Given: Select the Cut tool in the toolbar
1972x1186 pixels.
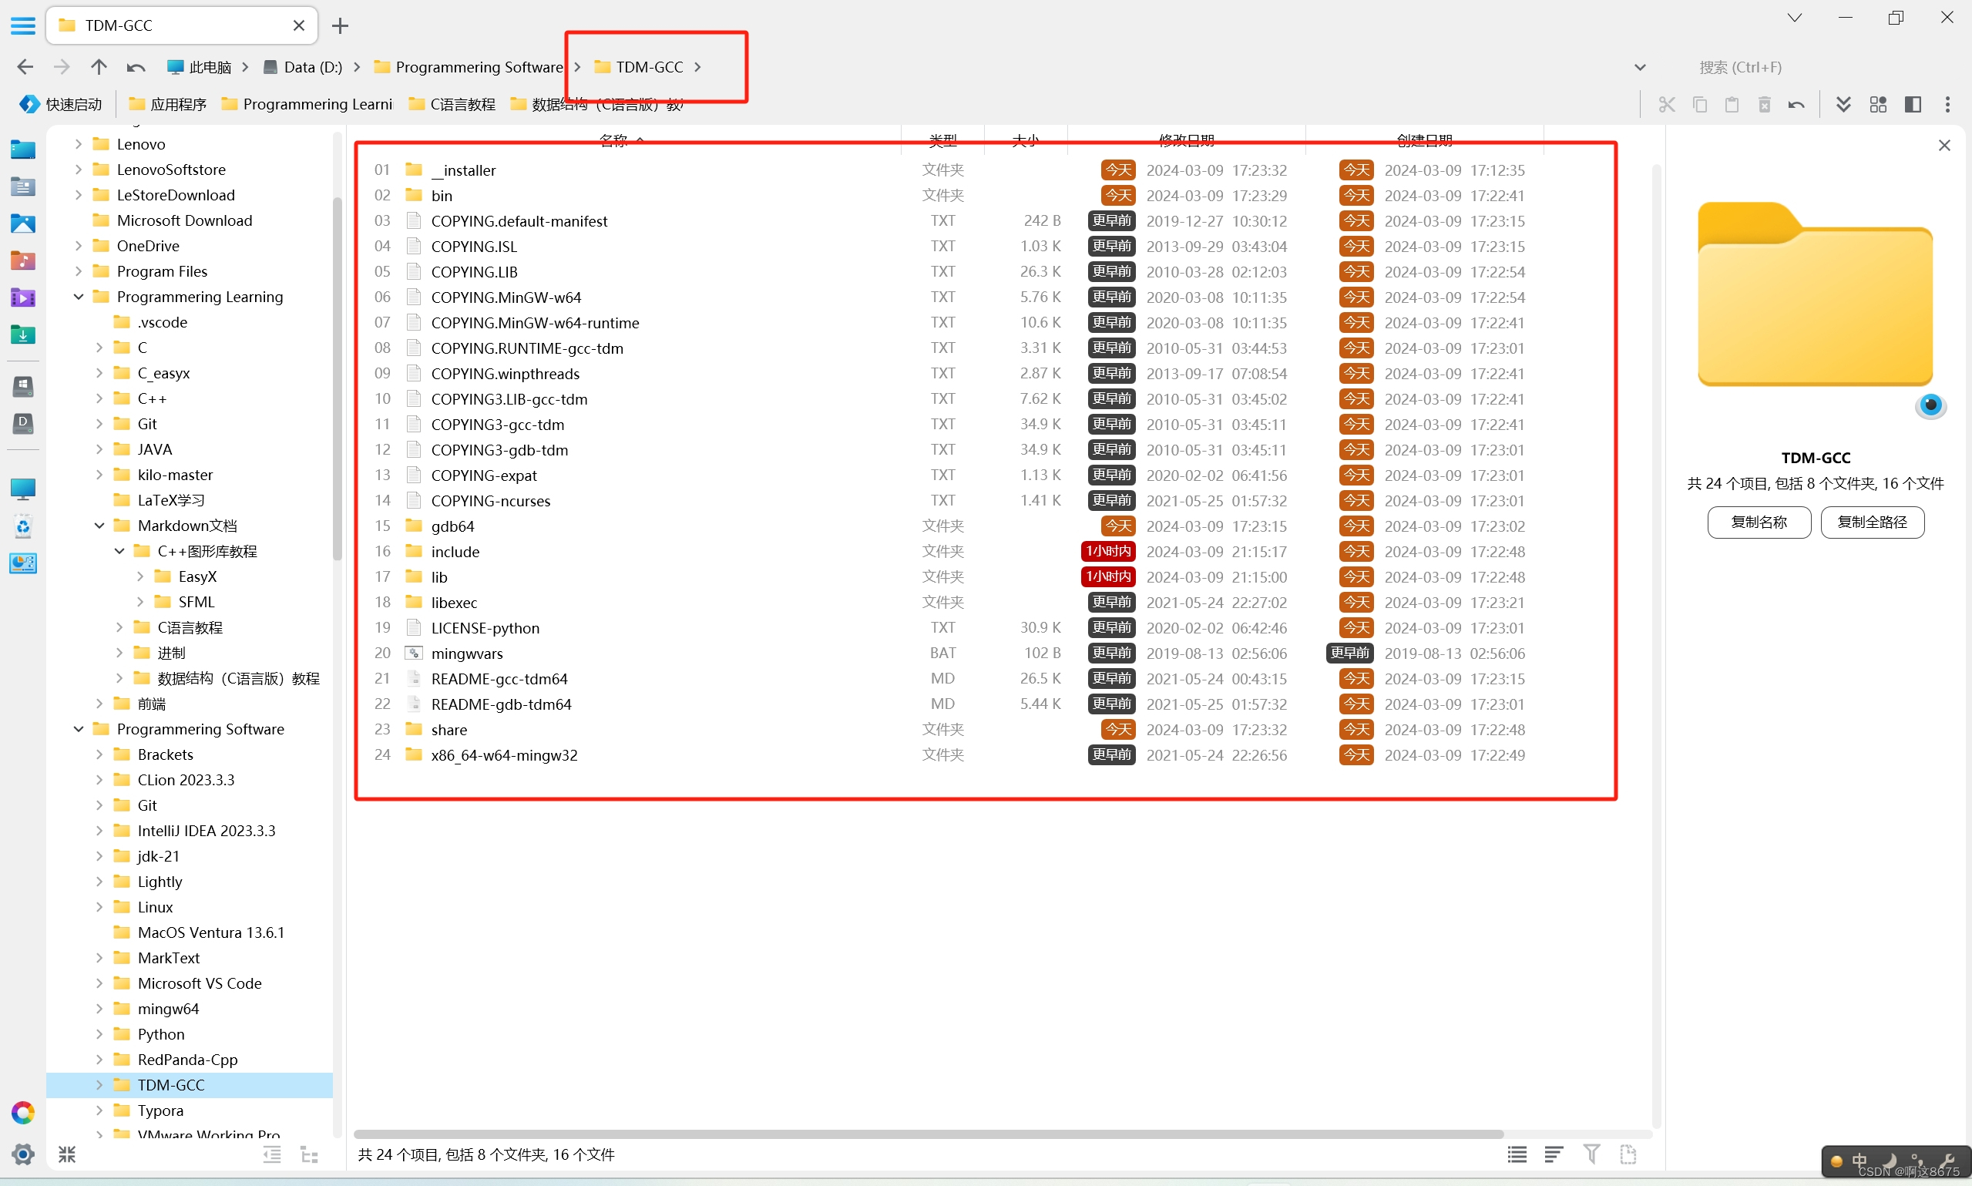Looking at the screenshot, I should tap(1666, 104).
